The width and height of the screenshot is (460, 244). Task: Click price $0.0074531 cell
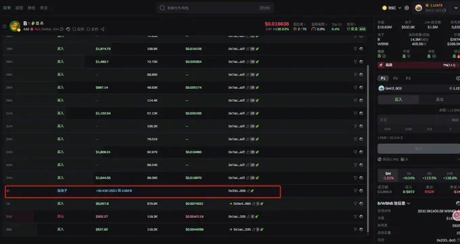194,204
